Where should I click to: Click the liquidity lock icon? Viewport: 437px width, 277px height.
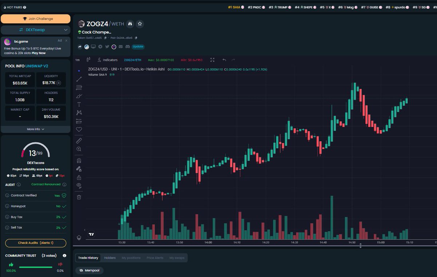coord(58,83)
